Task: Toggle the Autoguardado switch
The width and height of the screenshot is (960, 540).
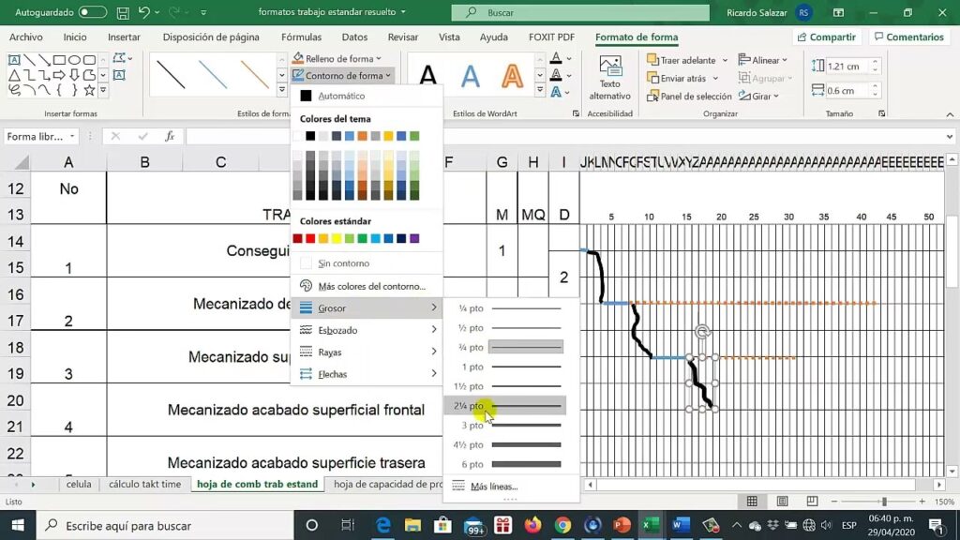Action: pyautogui.click(x=92, y=12)
